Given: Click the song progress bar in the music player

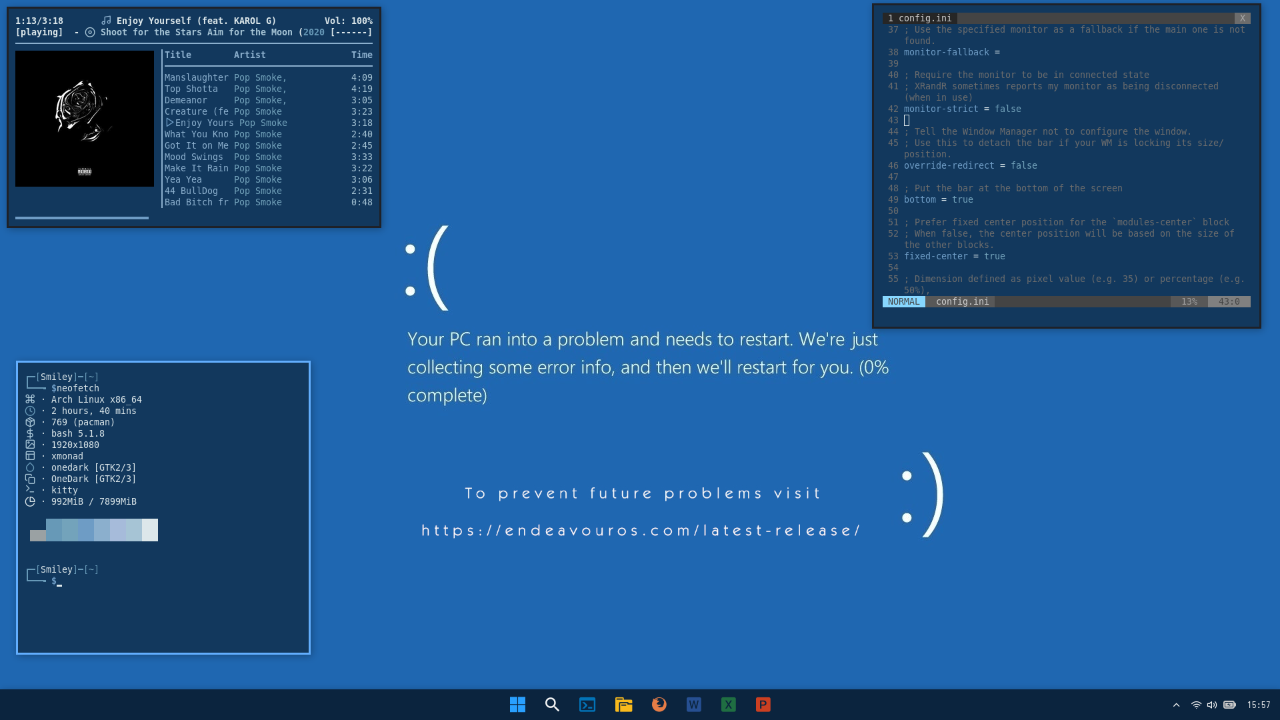Looking at the screenshot, I should (82, 218).
